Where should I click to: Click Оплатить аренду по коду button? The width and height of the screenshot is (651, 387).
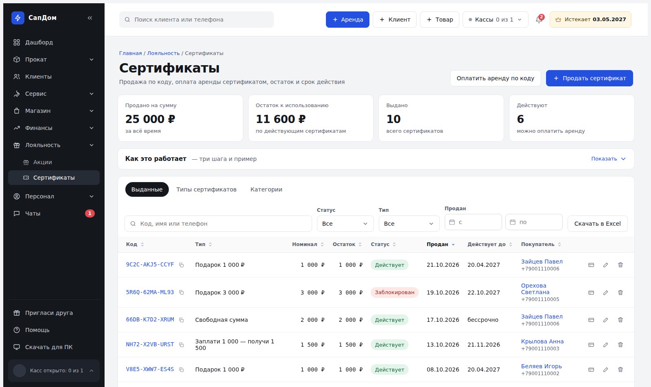(x=495, y=78)
